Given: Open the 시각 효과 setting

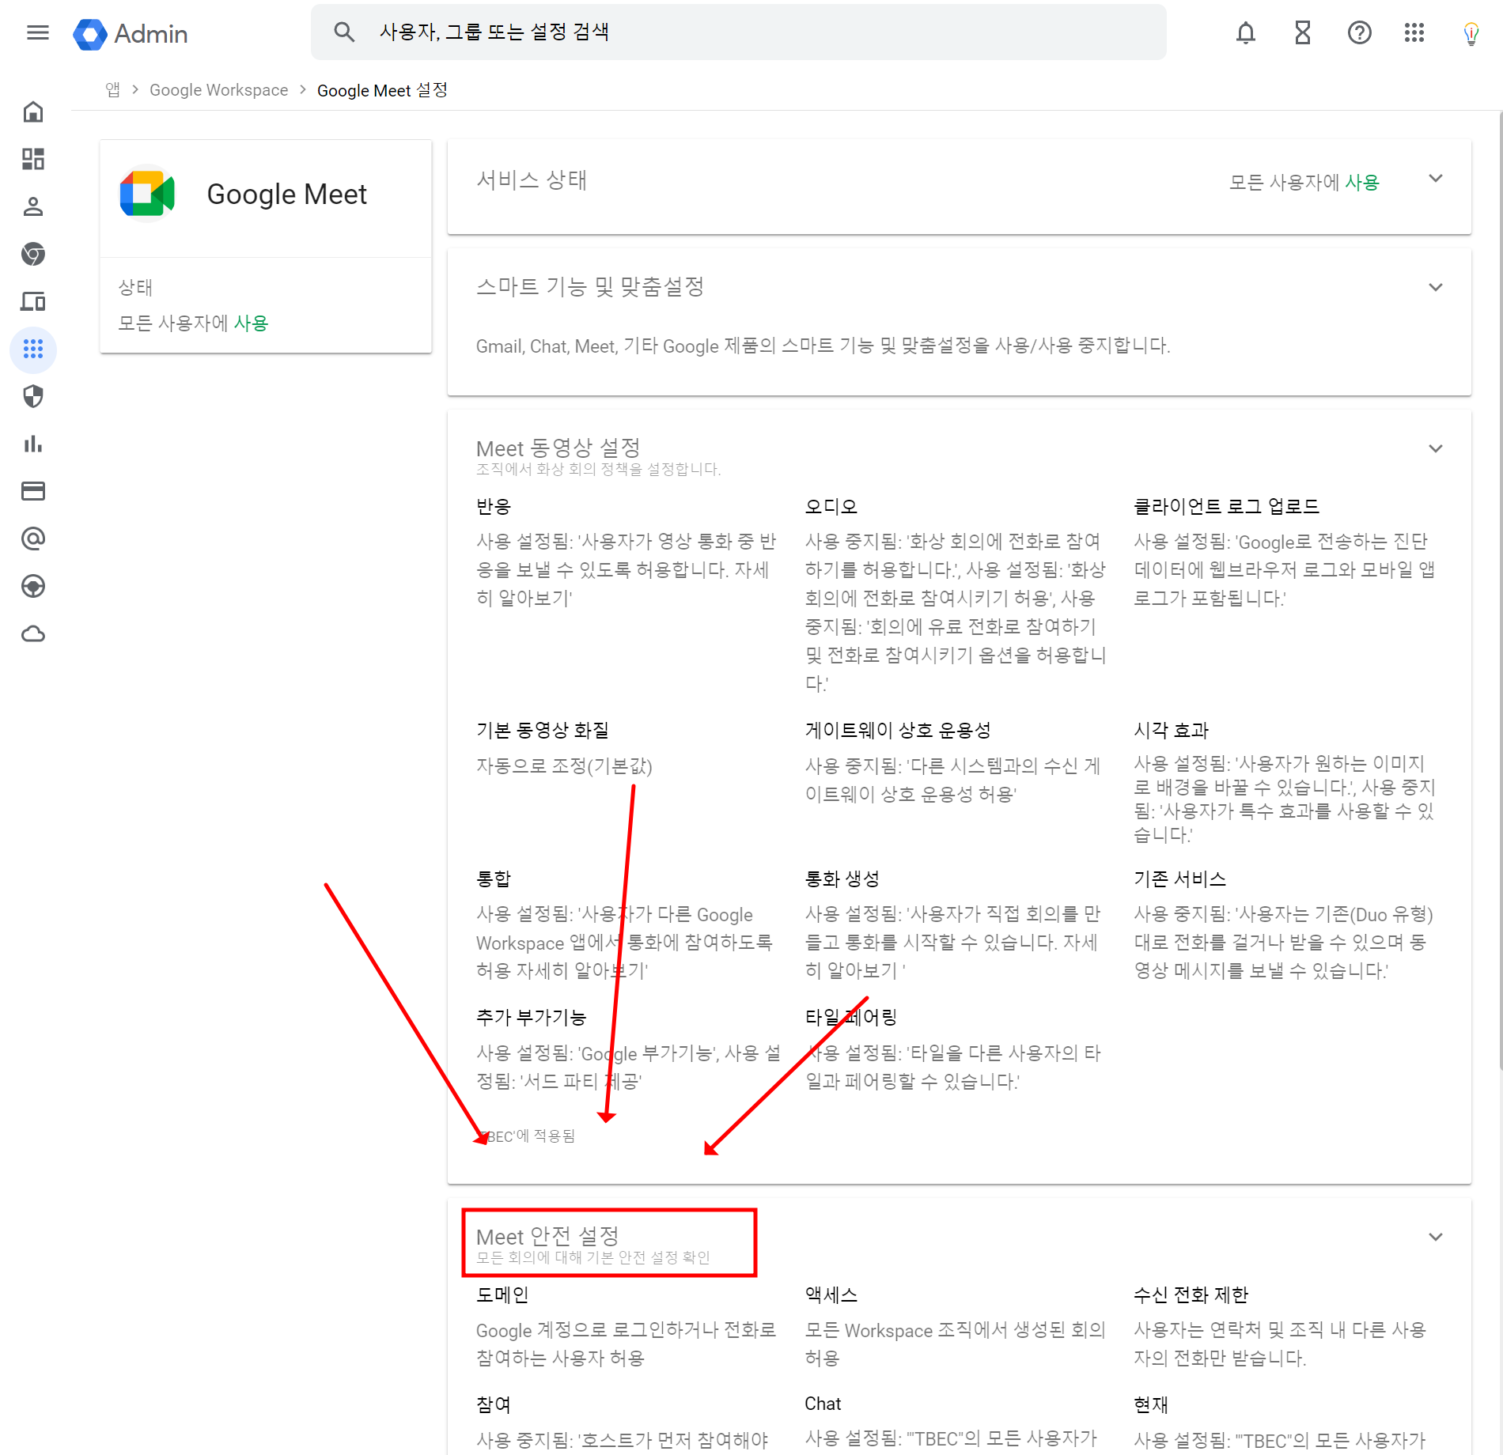Looking at the screenshot, I should (1171, 730).
